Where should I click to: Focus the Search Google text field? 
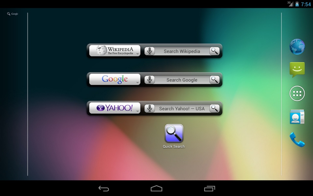pos(182,80)
